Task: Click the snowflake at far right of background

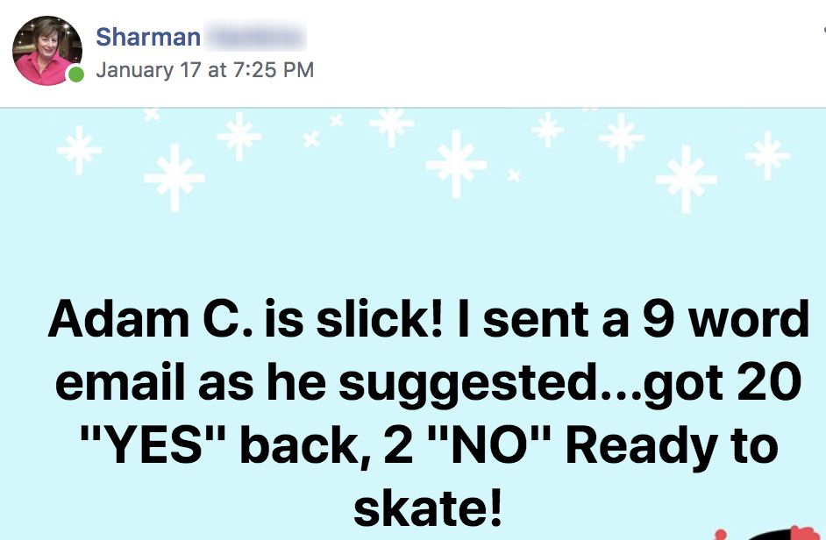Action: 767,155
